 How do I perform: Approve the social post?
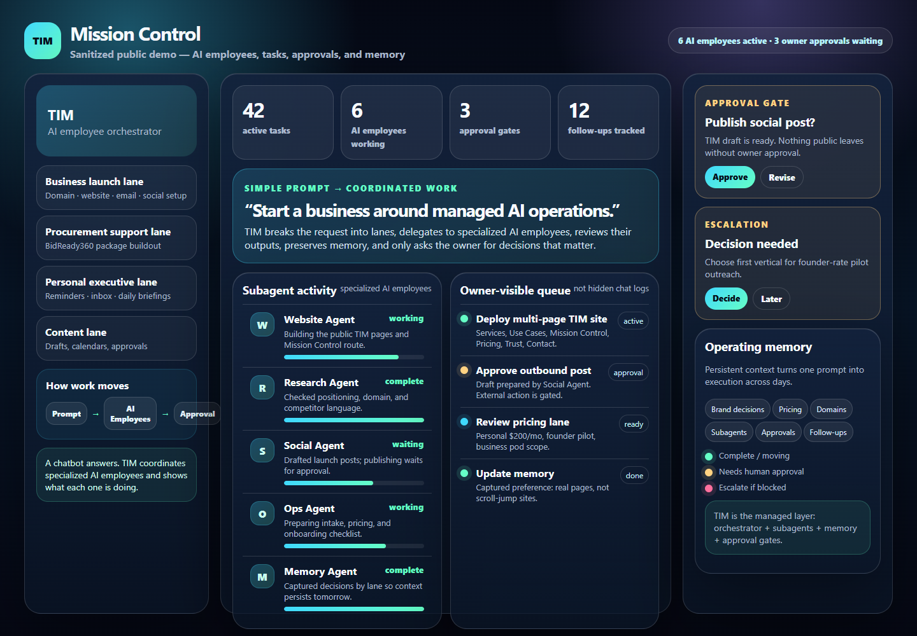pyautogui.click(x=730, y=177)
